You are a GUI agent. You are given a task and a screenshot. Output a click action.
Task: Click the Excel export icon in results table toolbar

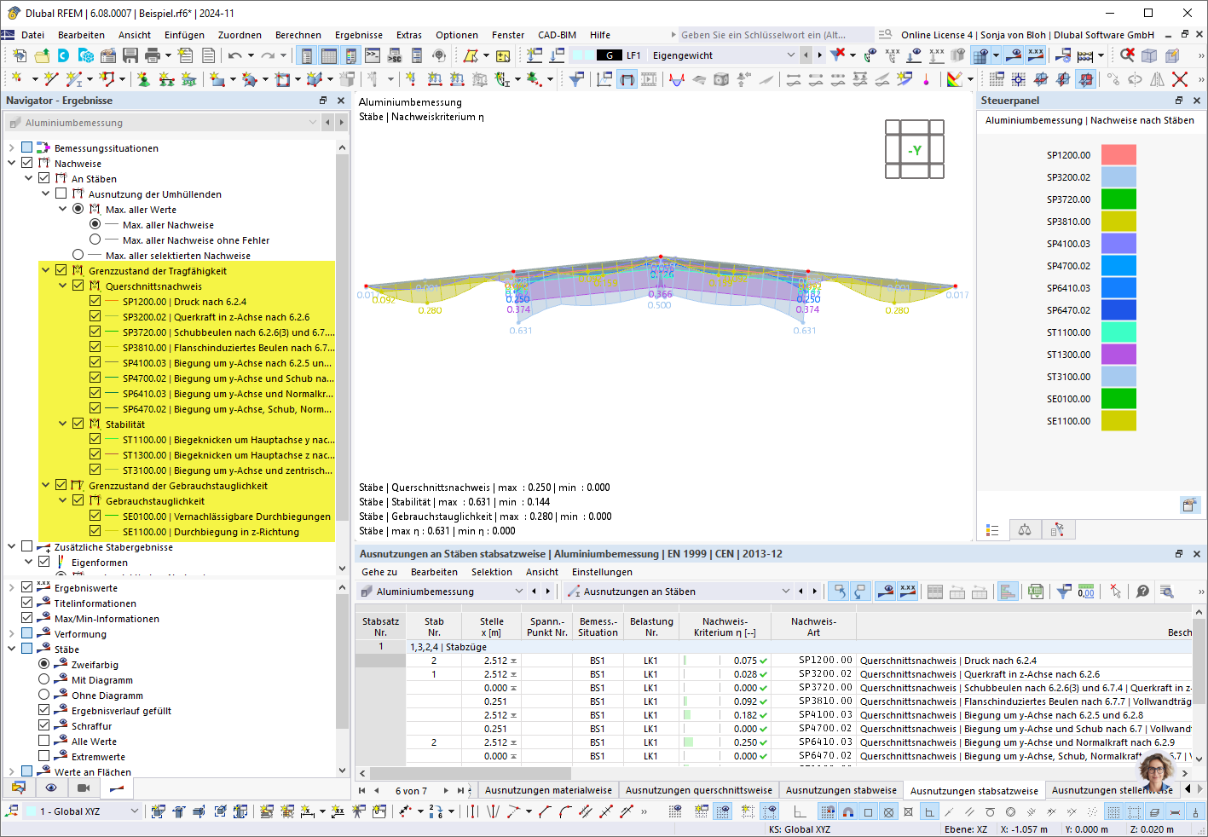pos(1036,592)
